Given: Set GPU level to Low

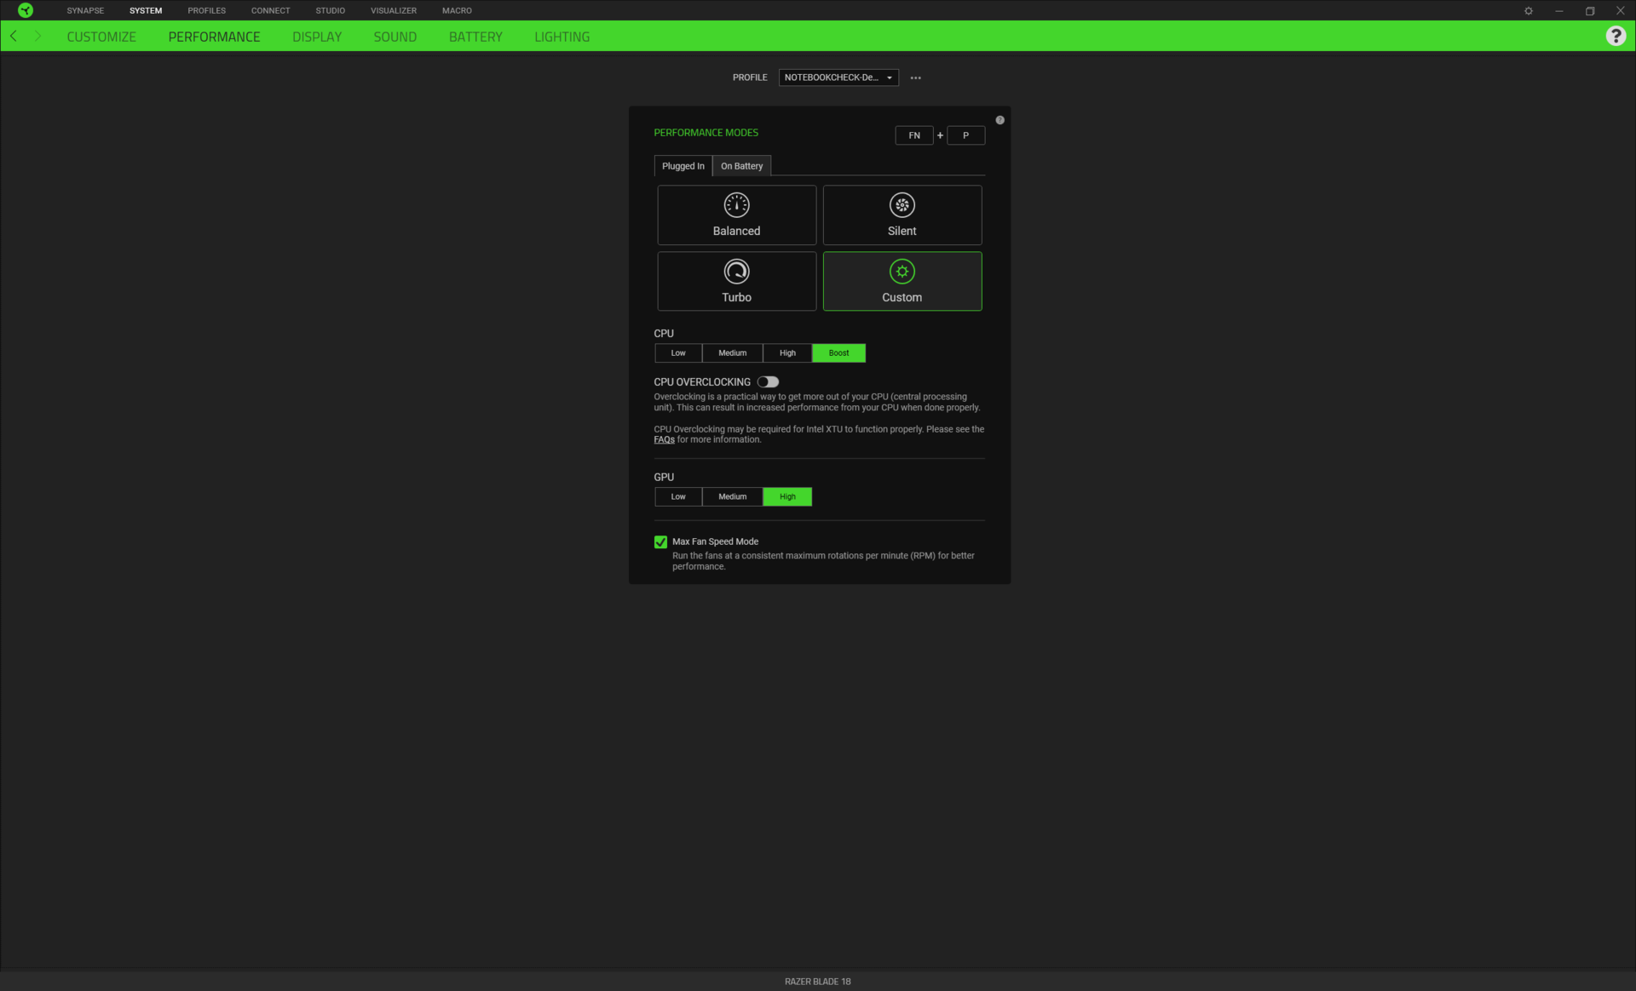Looking at the screenshot, I should 678,497.
